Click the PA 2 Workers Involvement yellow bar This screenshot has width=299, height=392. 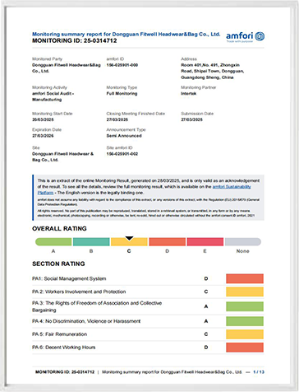[245, 292]
